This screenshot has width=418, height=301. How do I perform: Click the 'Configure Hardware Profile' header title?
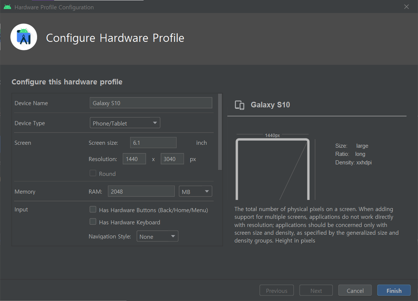[x=115, y=38]
